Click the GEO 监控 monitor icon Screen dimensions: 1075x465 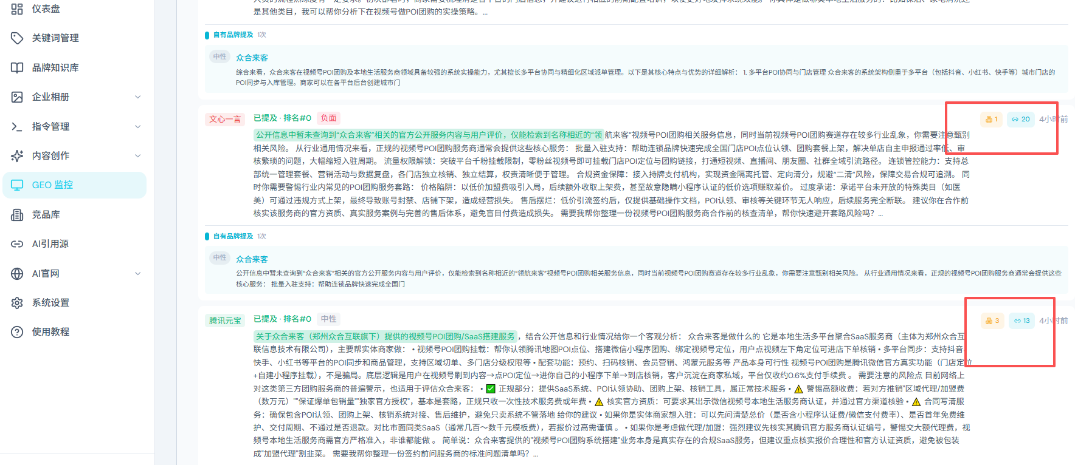click(17, 185)
